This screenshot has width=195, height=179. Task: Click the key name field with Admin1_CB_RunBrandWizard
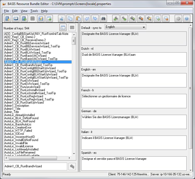coord(36,166)
